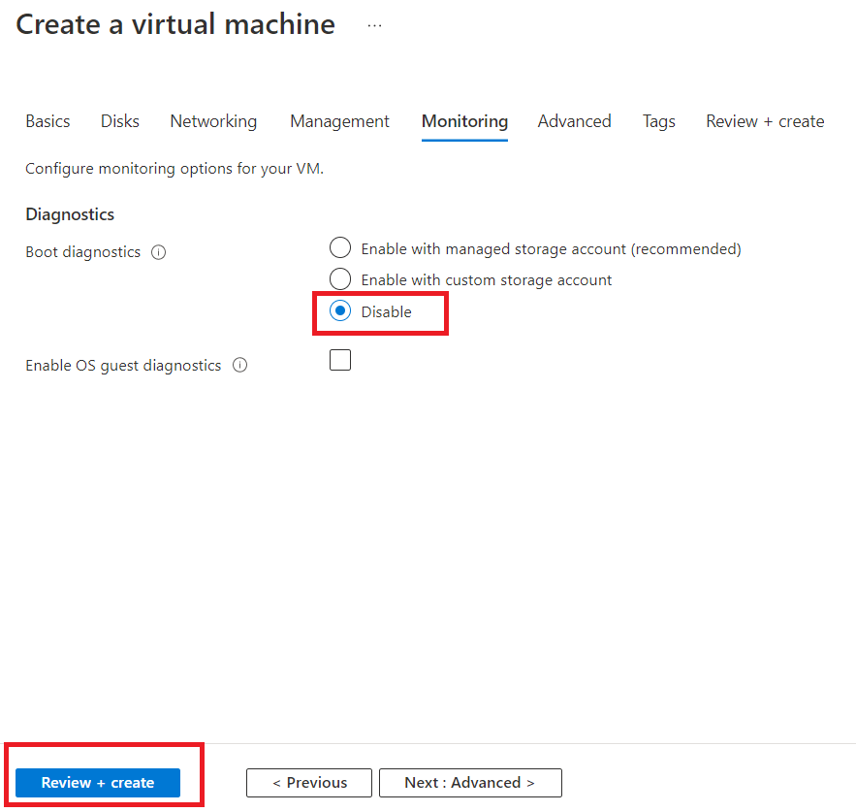Go to the Networking tab
This screenshot has width=856, height=812.
[213, 121]
